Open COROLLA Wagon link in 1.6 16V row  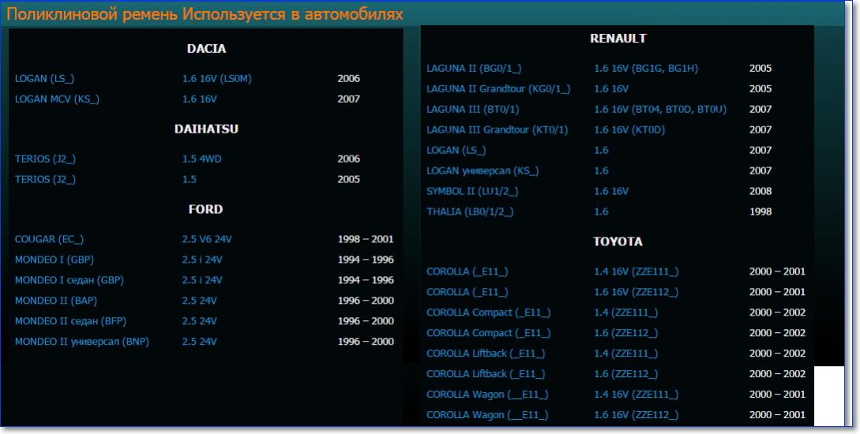pyautogui.click(x=487, y=415)
